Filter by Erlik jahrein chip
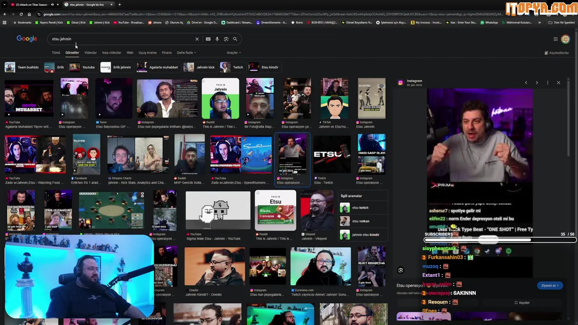This screenshot has height=325, width=578. (x=116, y=67)
